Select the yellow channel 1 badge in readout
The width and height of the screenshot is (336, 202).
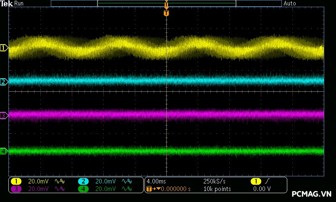[x=16, y=181]
